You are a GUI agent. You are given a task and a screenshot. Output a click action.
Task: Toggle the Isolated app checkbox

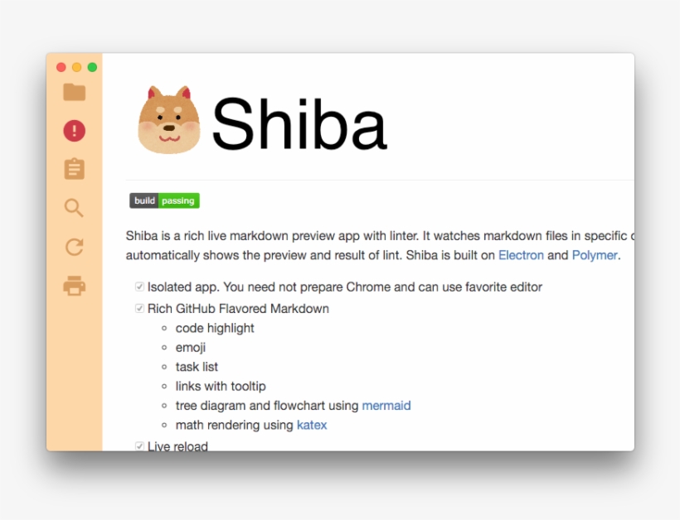point(139,287)
